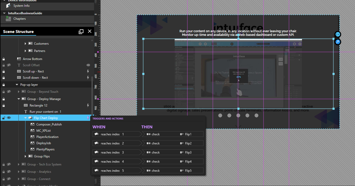The image size is (355, 186).
Task: Click the group icon of Group Flips
Action: (x=30, y=156)
